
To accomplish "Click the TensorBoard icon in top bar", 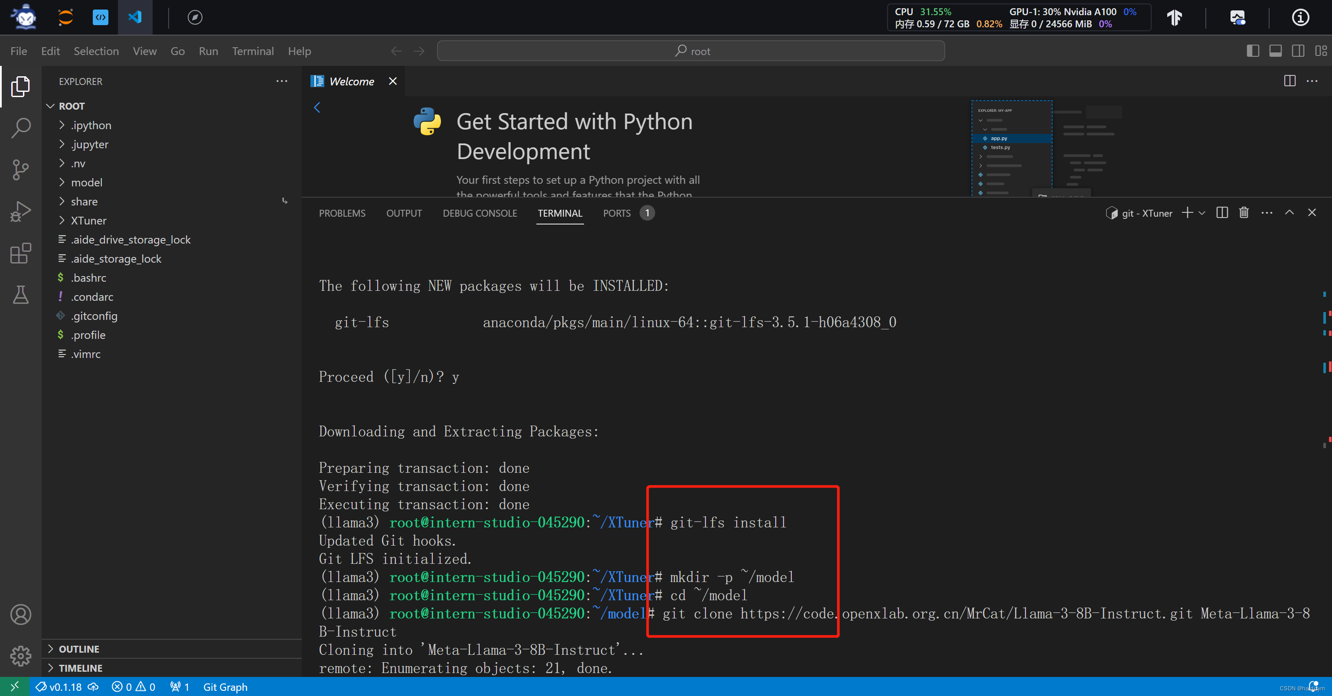I will tap(1174, 18).
